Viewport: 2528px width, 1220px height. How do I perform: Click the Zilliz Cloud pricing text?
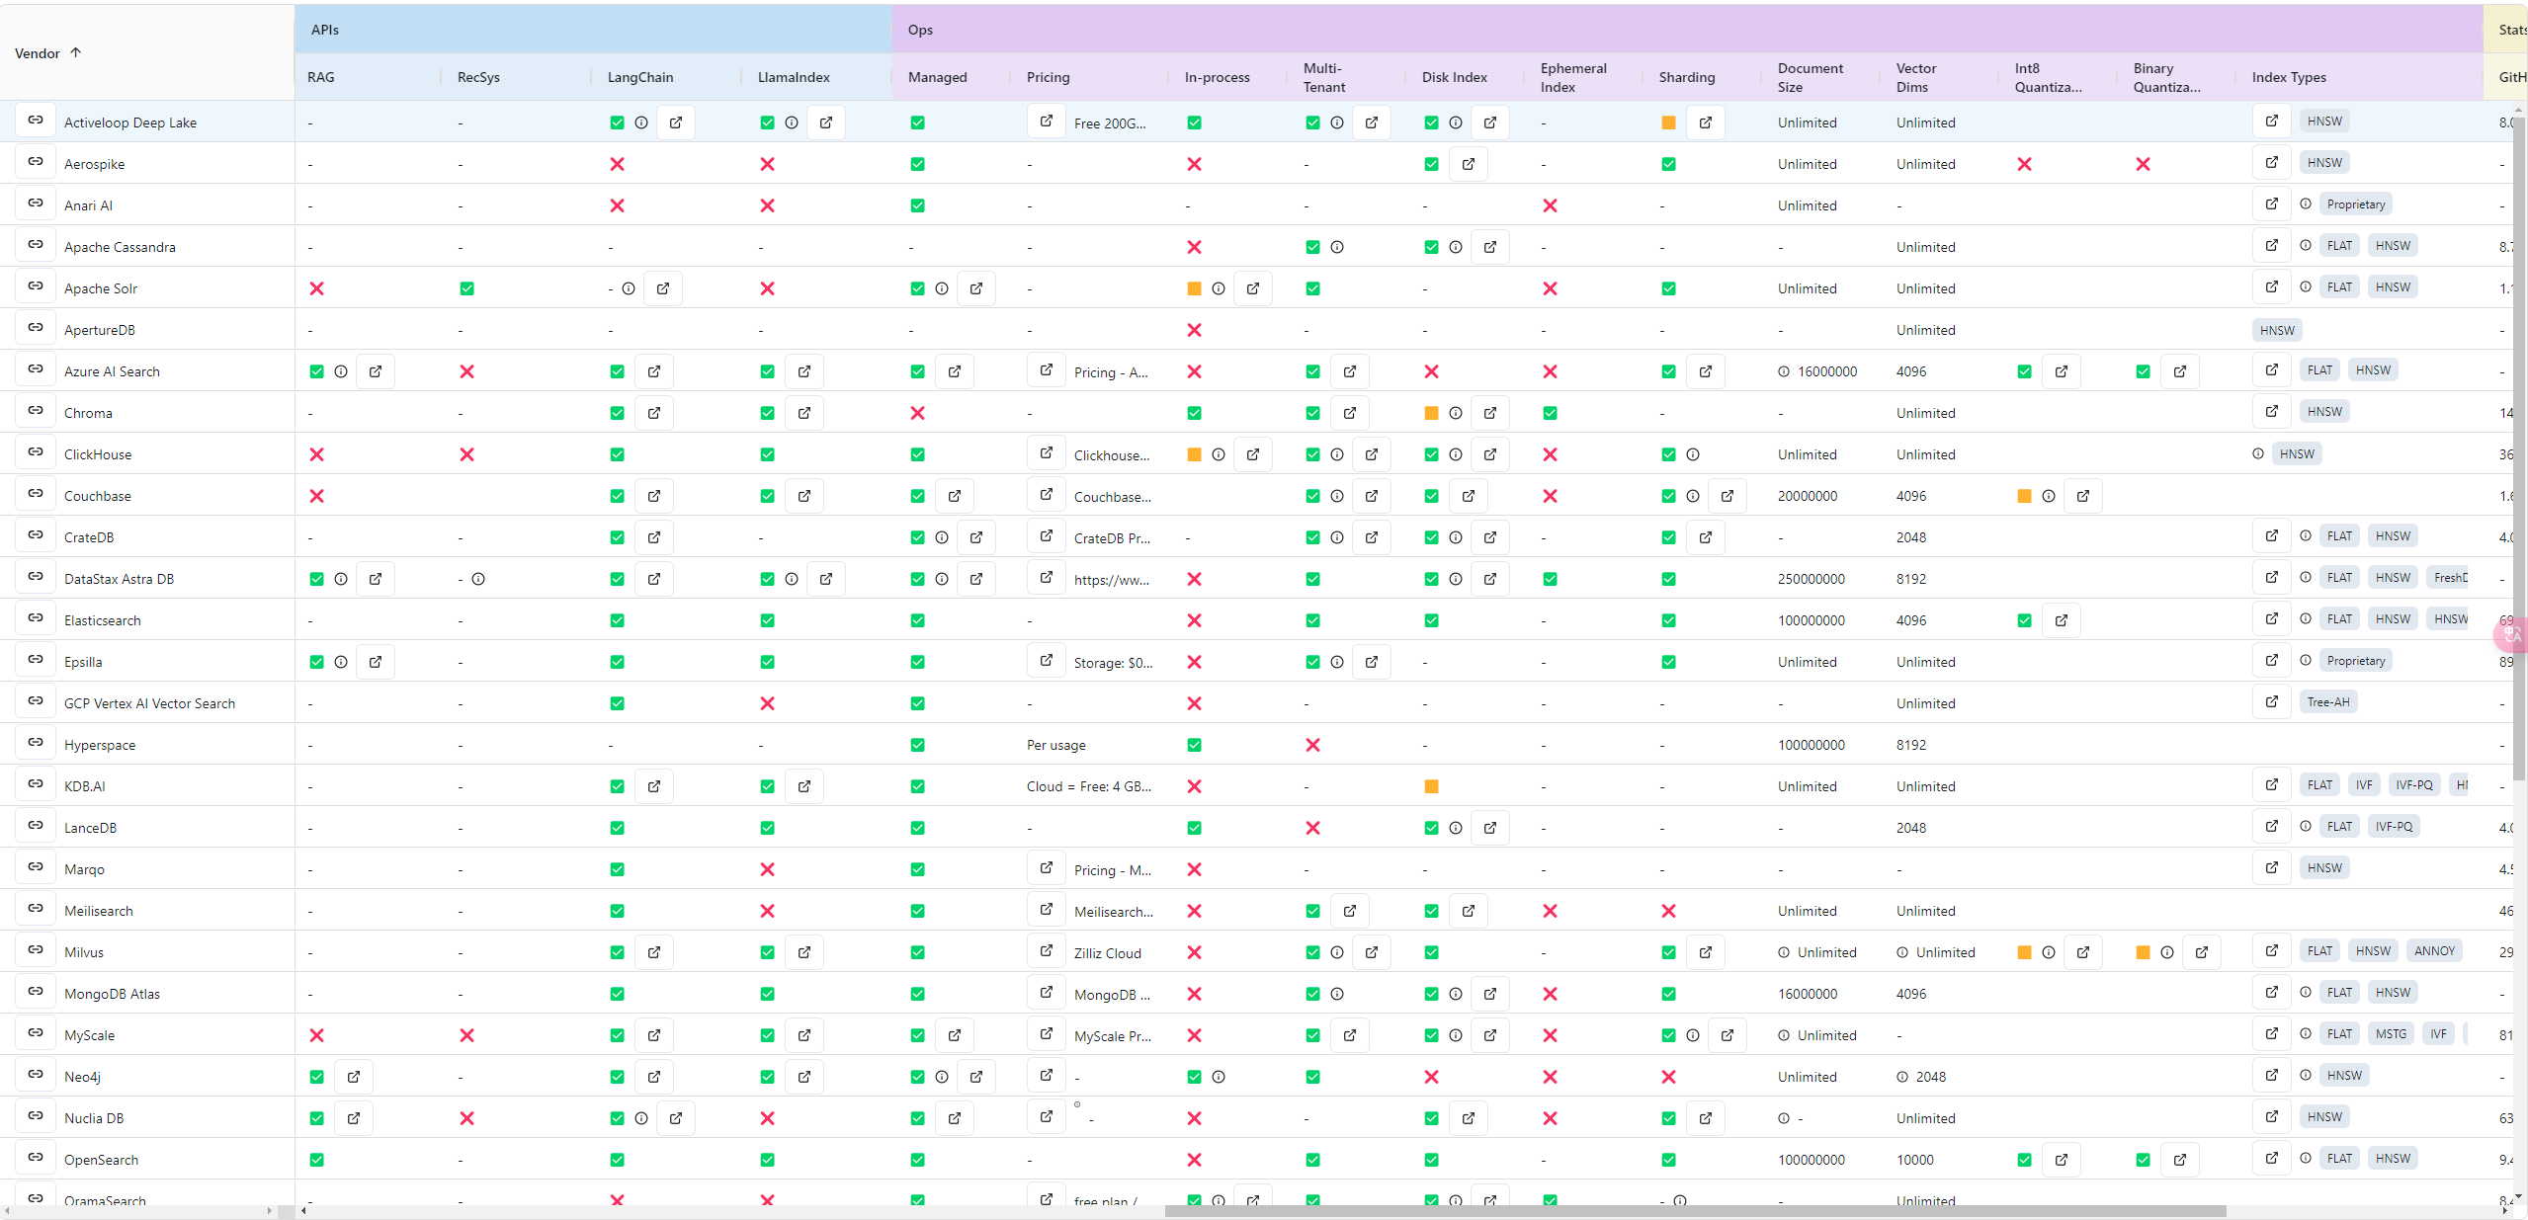point(1108,953)
